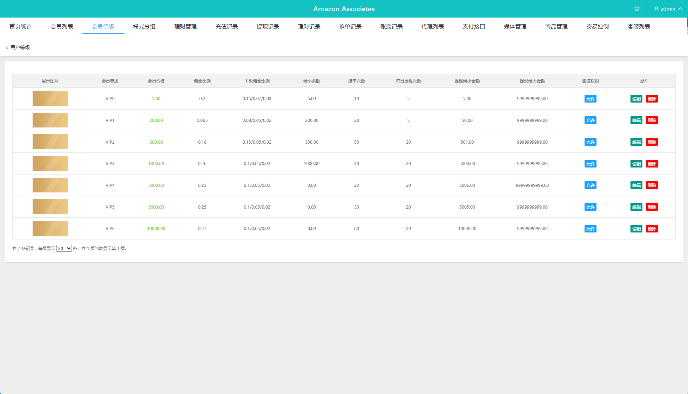Screen dimensions: 688x394
Task: Click VIP0 gold display image thumbnail
Action: 50,99
